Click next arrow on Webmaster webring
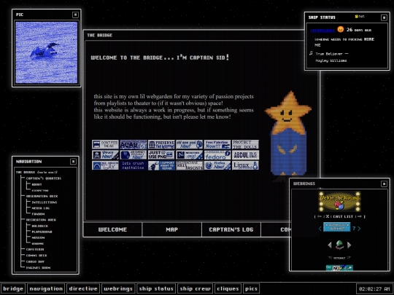Screen dimensions: 394x295 click(359, 229)
